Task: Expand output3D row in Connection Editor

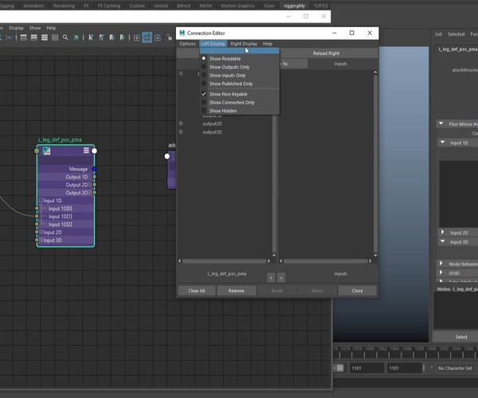Action: click(x=181, y=132)
